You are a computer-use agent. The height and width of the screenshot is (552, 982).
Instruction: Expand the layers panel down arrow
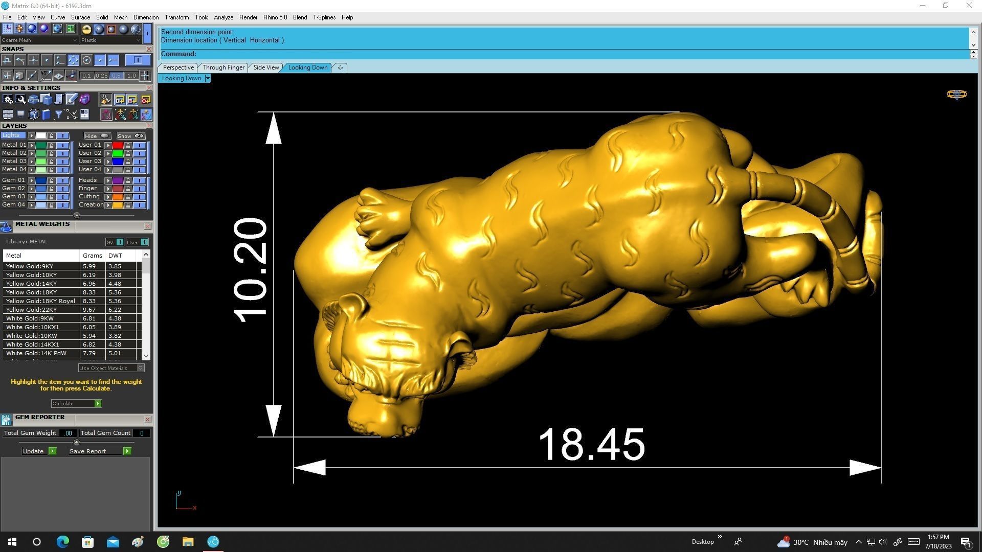click(76, 215)
